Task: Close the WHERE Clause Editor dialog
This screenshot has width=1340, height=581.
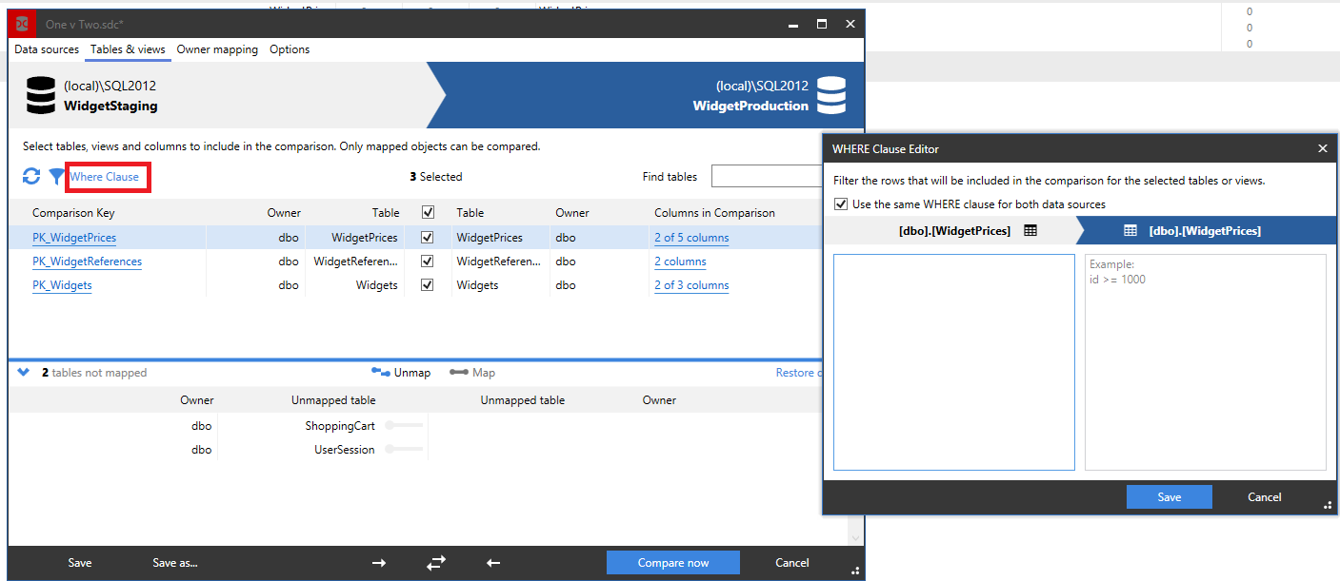Action: (x=1322, y=149)
